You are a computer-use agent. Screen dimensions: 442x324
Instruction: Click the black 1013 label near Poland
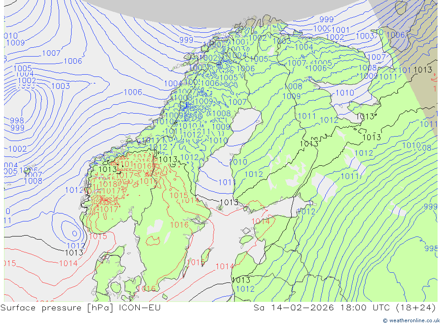[x=241, y=280]
